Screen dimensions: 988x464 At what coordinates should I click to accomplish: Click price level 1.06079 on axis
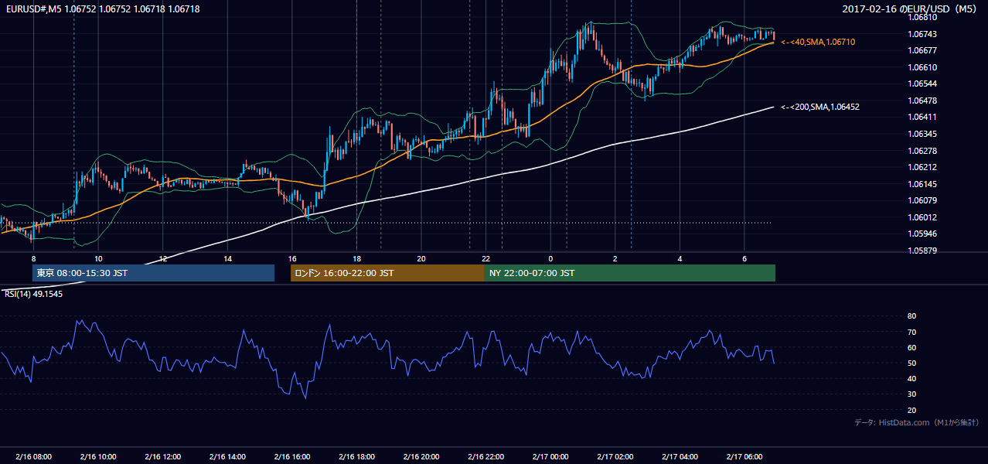922,200
